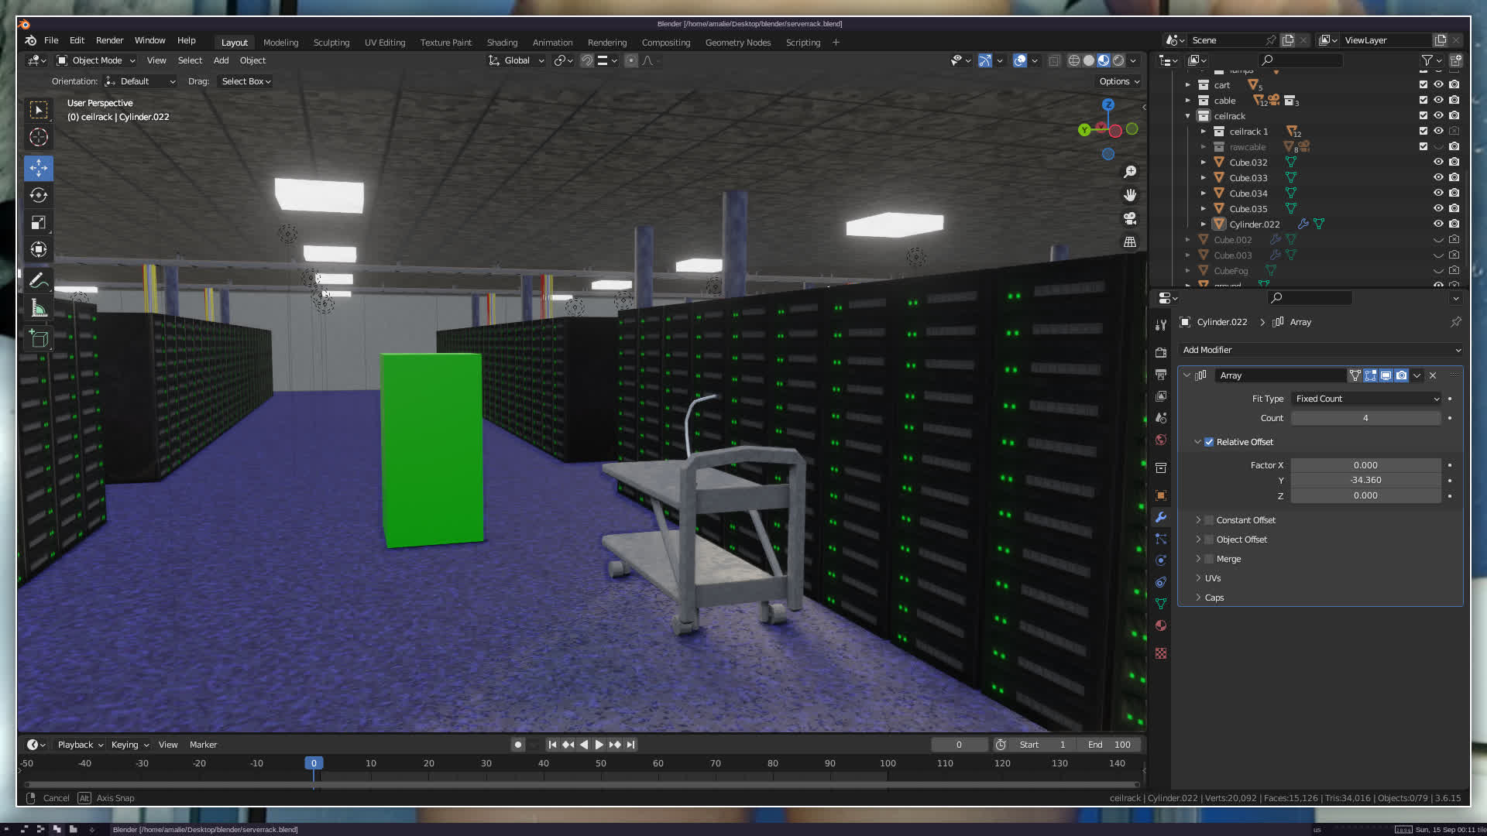
Task: Play the animation forward
Action: coord(599,745)
